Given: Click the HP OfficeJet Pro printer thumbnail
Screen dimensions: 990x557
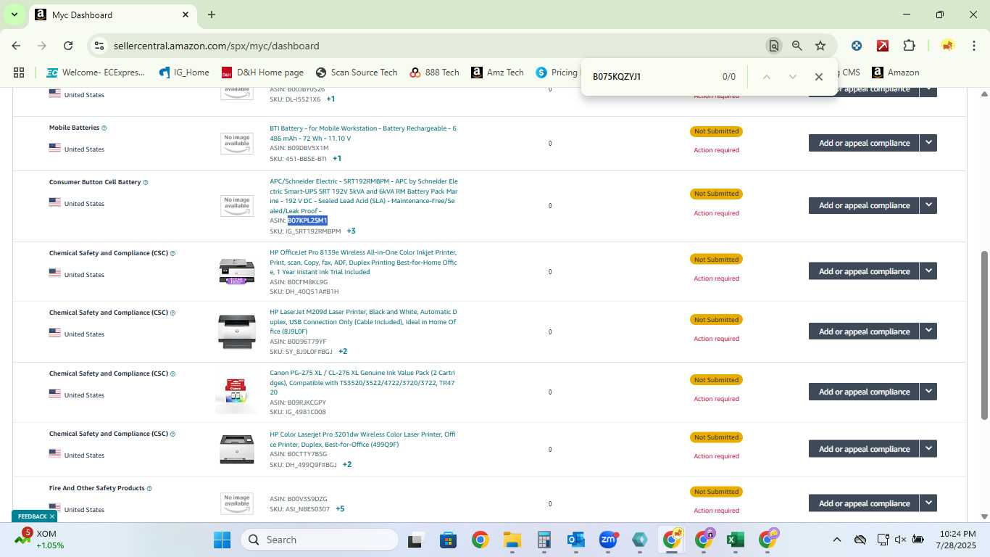Looking at the screenshot, I should tap(237, 271).
